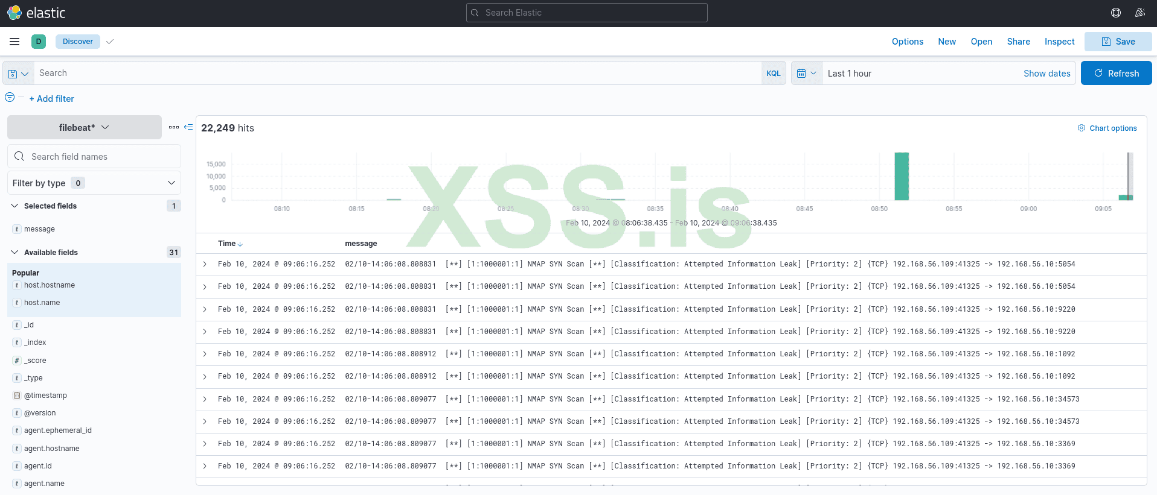
Task: Expand the first row ending 10:34573
Action: pos(205,399)
